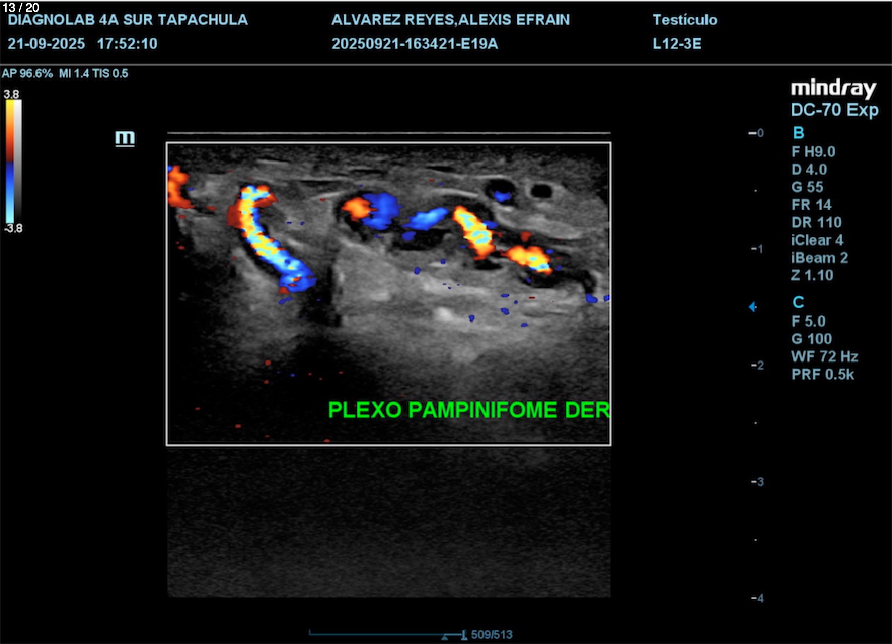The height and width of the screenshot is (644, 892).
Task: Select the green PLEXO PAMPINIFOME DER annotation
Action: pos(468,410)
